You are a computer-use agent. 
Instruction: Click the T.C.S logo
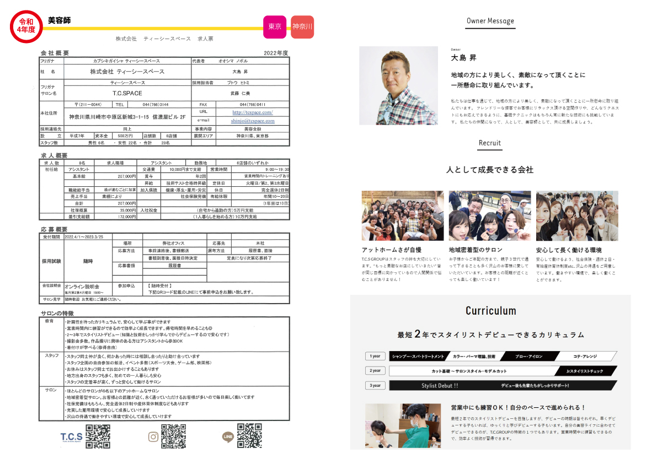[71, 437]
